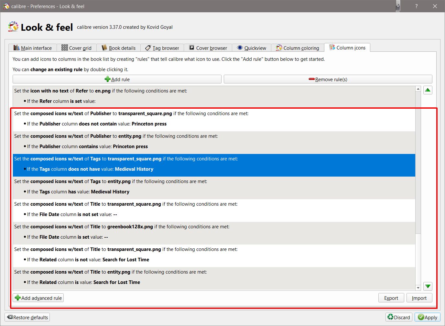Image resolution: width=445 pixels, height=326 pixels.
Task: Select rule: Related is value Search for Lost Time
Action: (214, 278)
